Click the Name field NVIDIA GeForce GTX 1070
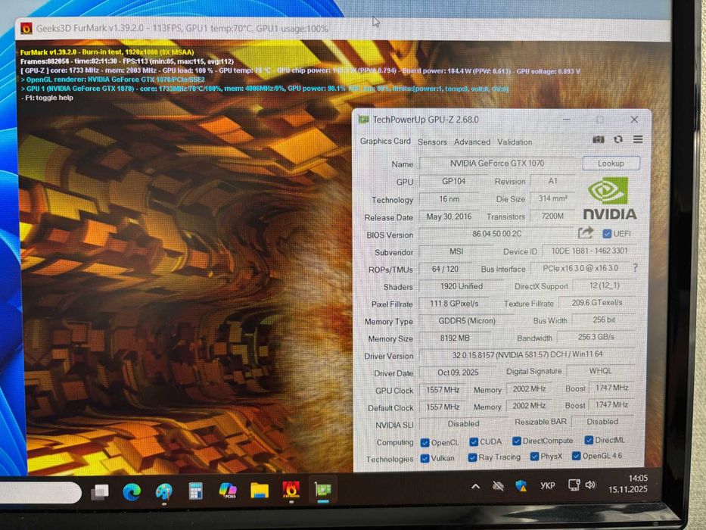Viewport: 706px width, 530px height. click(x=497, y=163)
